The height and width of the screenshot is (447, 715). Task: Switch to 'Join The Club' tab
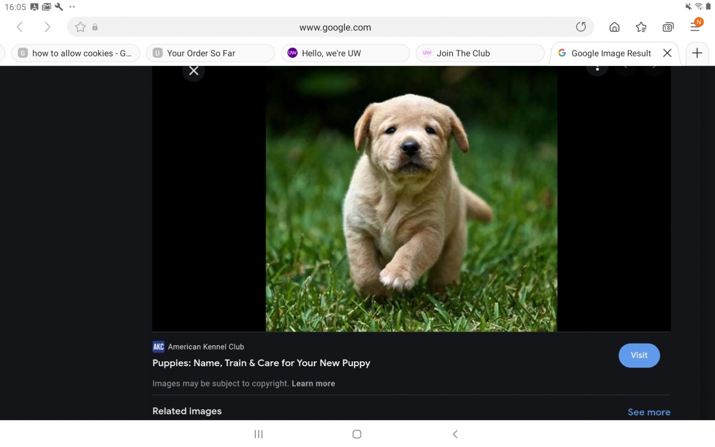[480, 53]
